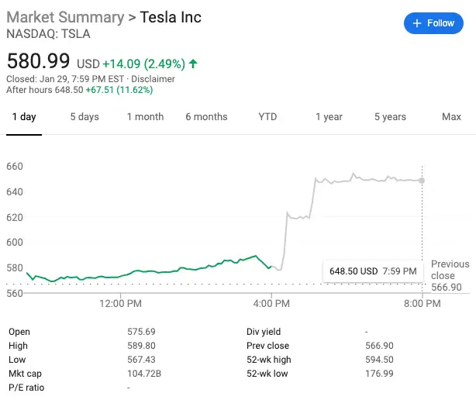Open the Market Summary breadcrumb link
476x400 pixels.
pos(65,17)
